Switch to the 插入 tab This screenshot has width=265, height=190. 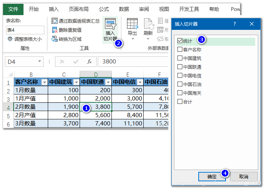(x=54, y=9)
